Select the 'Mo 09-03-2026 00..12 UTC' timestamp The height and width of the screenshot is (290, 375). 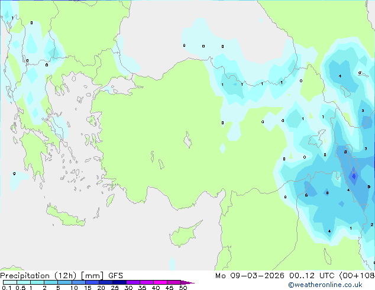click(274, 276)
